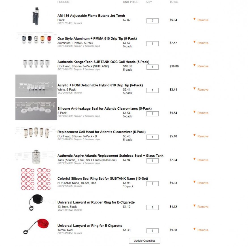Select quantity box for red Universal Lanyard
Screen dimensions: 248x247
152,231
